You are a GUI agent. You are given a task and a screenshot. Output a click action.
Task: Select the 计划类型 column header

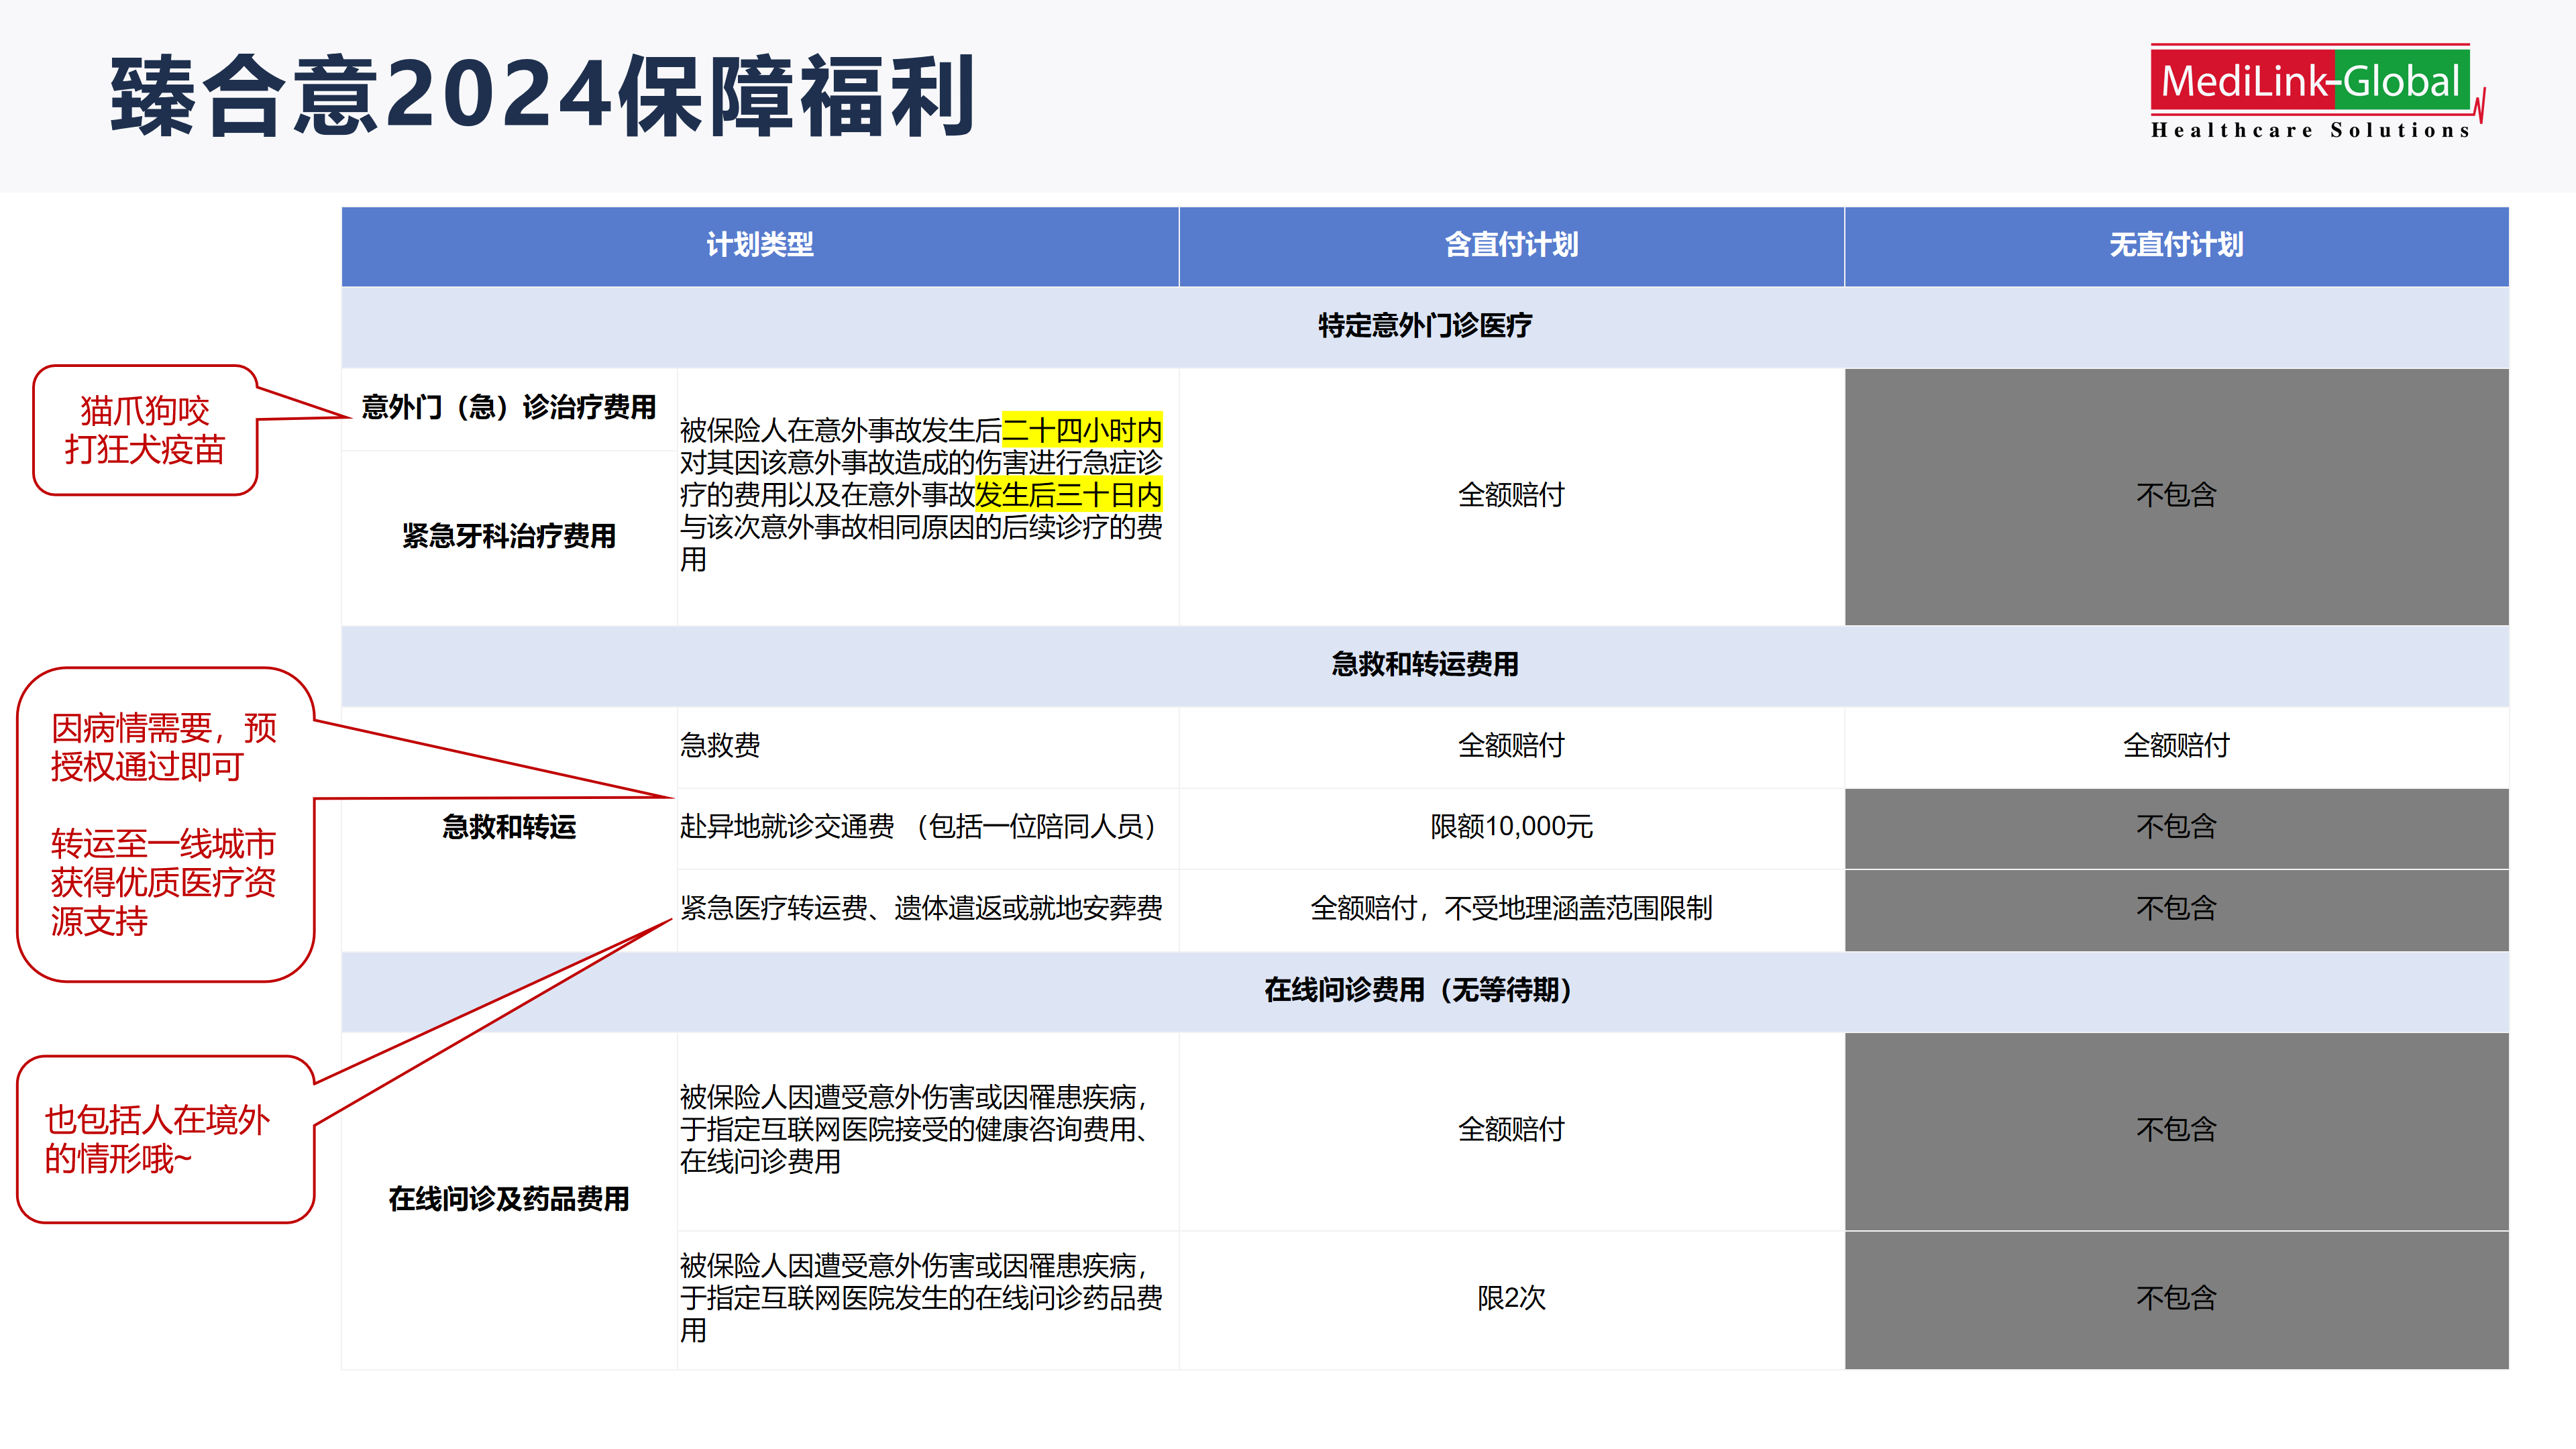click(x=759, y=245)
